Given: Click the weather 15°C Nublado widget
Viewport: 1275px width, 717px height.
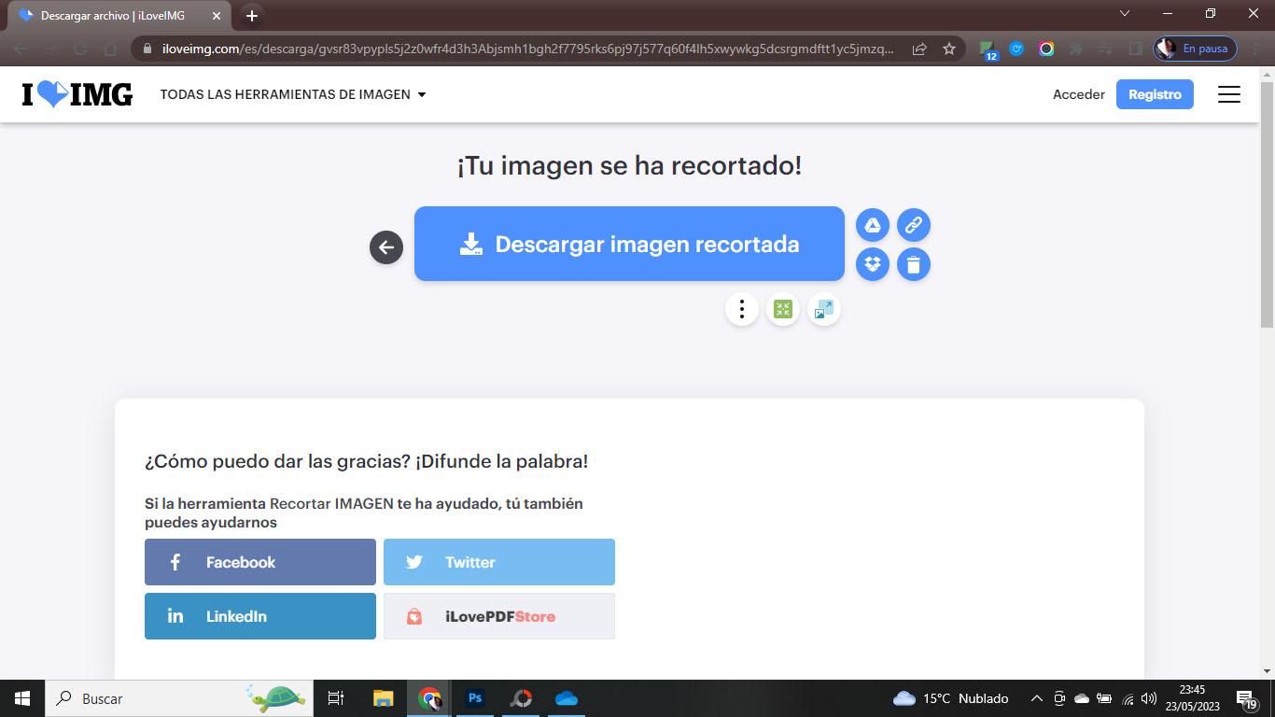Looking at the screenshot, I should tap(951, 698).
